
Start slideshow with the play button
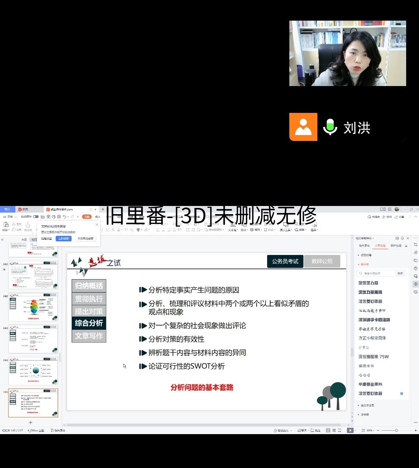tap(350, 430)
